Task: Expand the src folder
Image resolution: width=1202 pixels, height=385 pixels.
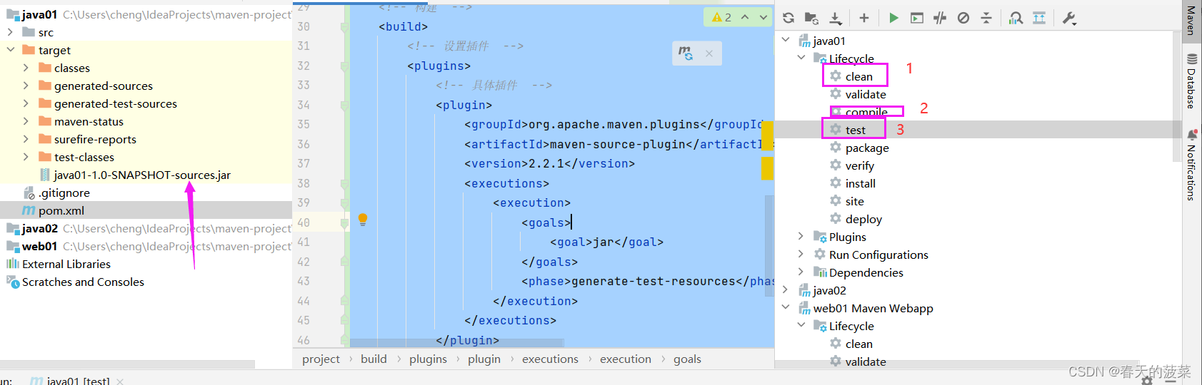Action: (10, 32)
